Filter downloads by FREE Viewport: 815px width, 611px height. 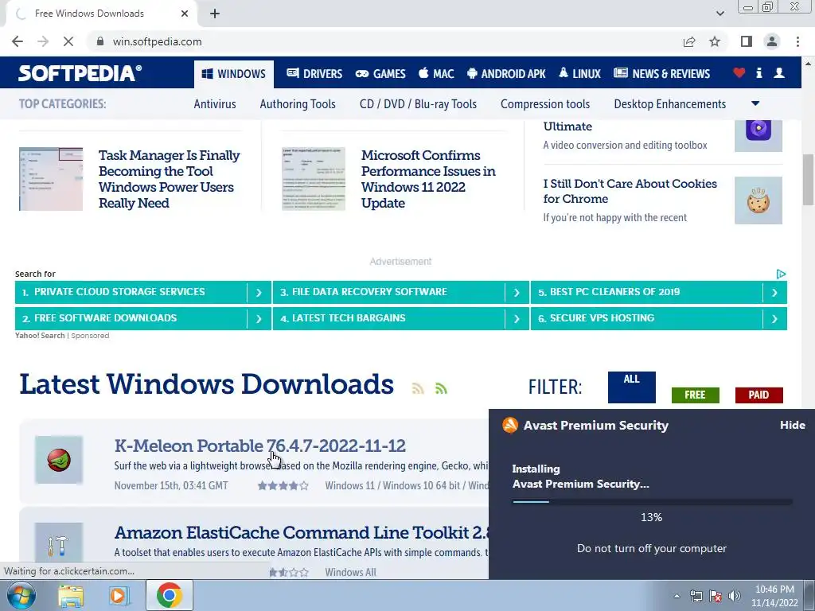[x=695, y=395]
